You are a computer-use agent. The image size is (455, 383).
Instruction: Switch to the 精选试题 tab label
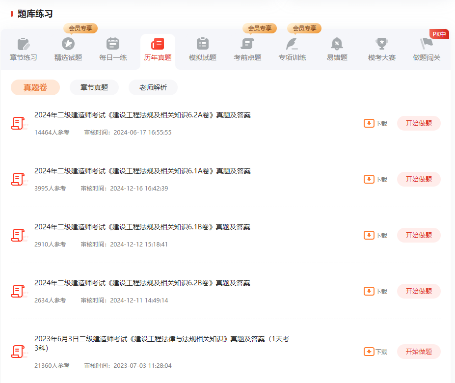(68, 57)
